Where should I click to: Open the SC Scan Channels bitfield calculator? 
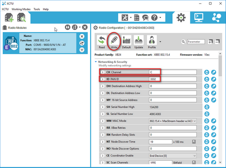(x=194, y=162)
